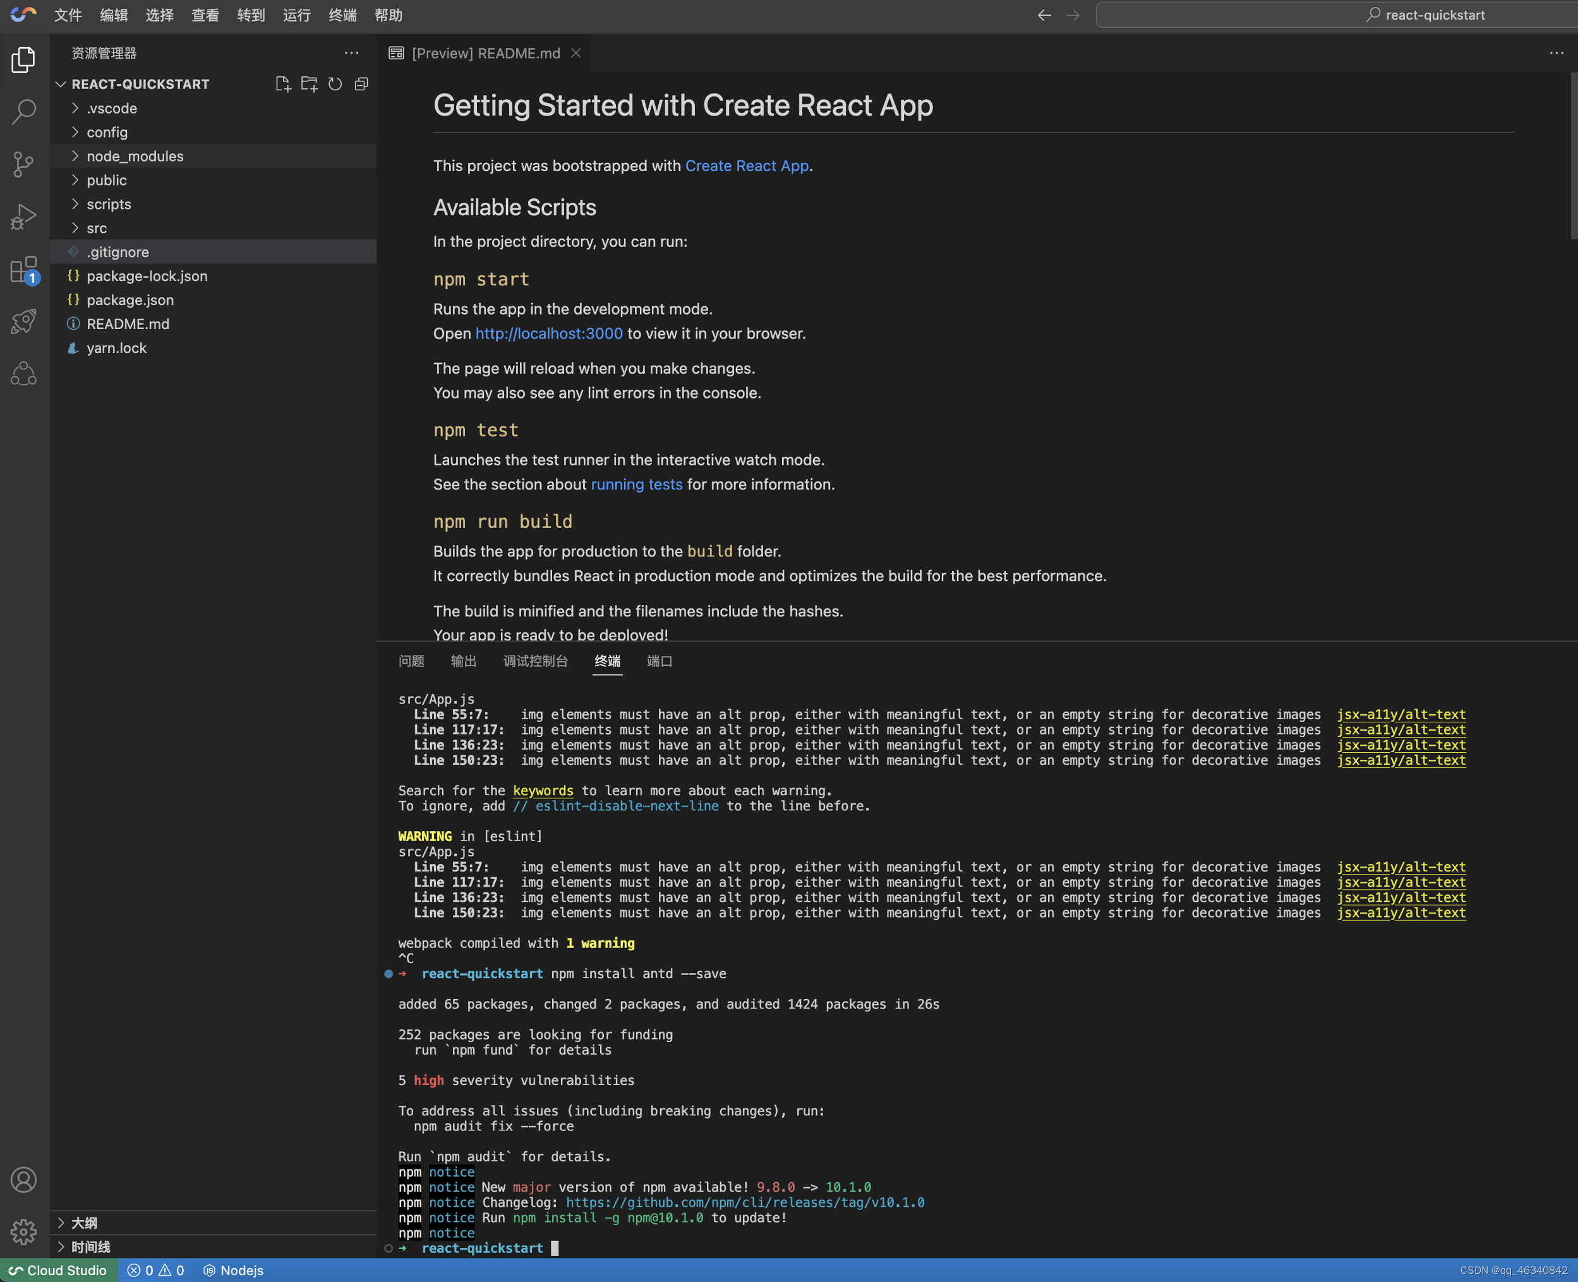Click the Cloud Studio logo icon
Image resolution: width=1578 pixels, height=1282 pixels.
click(23, 15)
